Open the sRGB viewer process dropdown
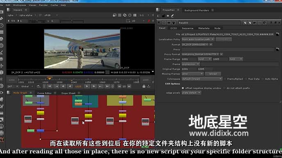 [x=51, y=15]
